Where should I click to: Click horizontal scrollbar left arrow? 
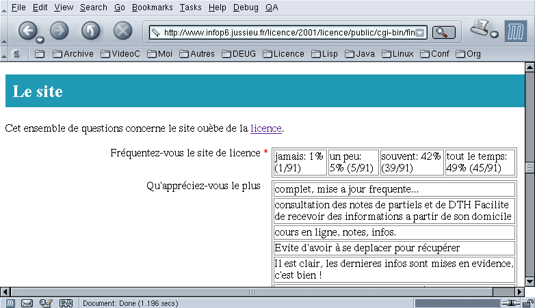coord(5,292)
